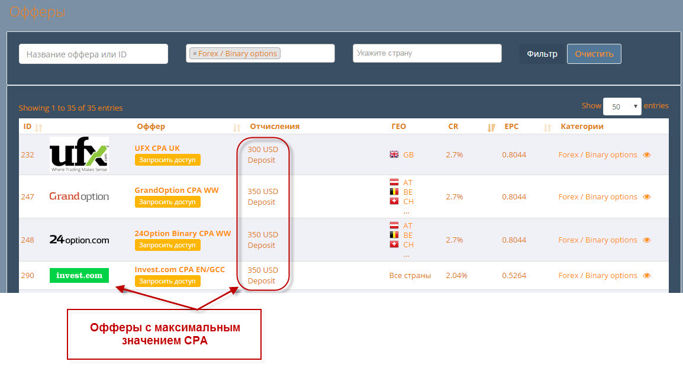Open the 24option.com logo
The image size is (683, 371).
point(79,240)
